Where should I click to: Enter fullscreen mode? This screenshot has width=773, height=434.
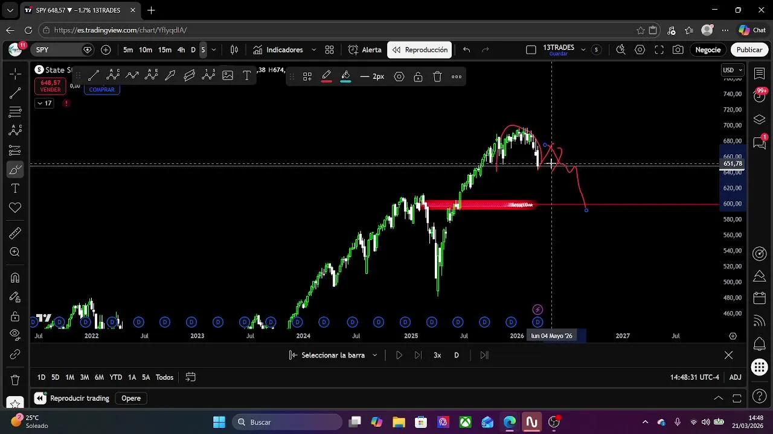pos(659,50)
